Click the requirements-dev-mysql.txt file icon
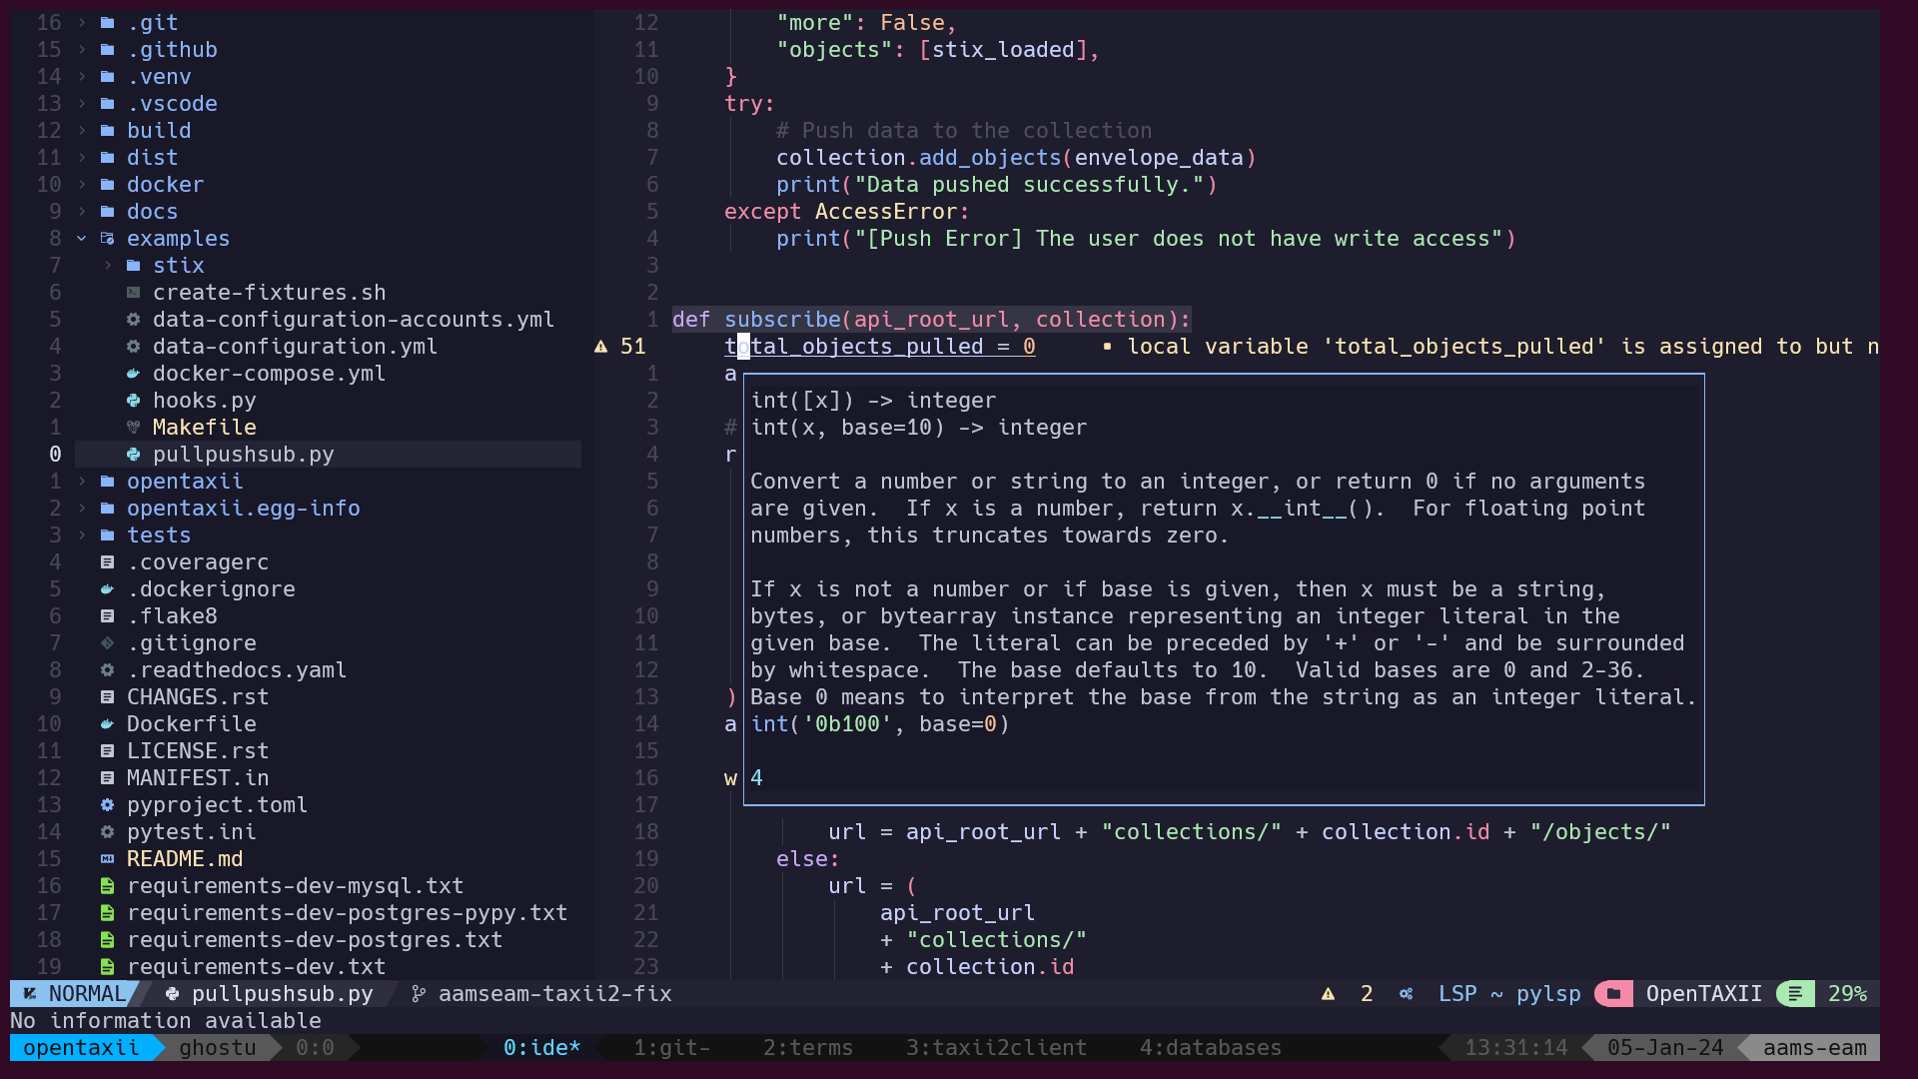This screenshot has height=1079, width=1918. [107, 886]
